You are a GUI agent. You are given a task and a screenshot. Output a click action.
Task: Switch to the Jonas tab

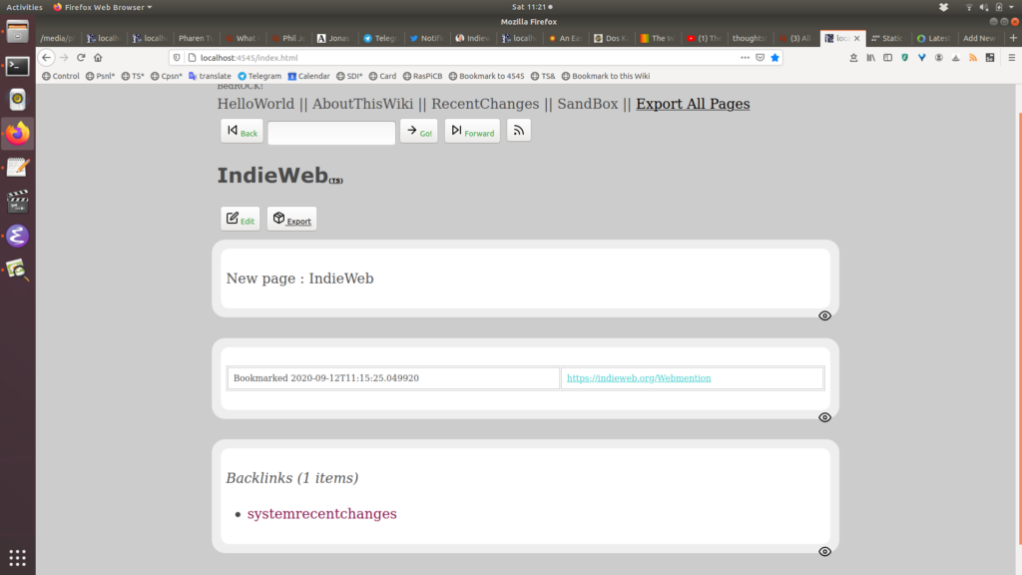333,38
